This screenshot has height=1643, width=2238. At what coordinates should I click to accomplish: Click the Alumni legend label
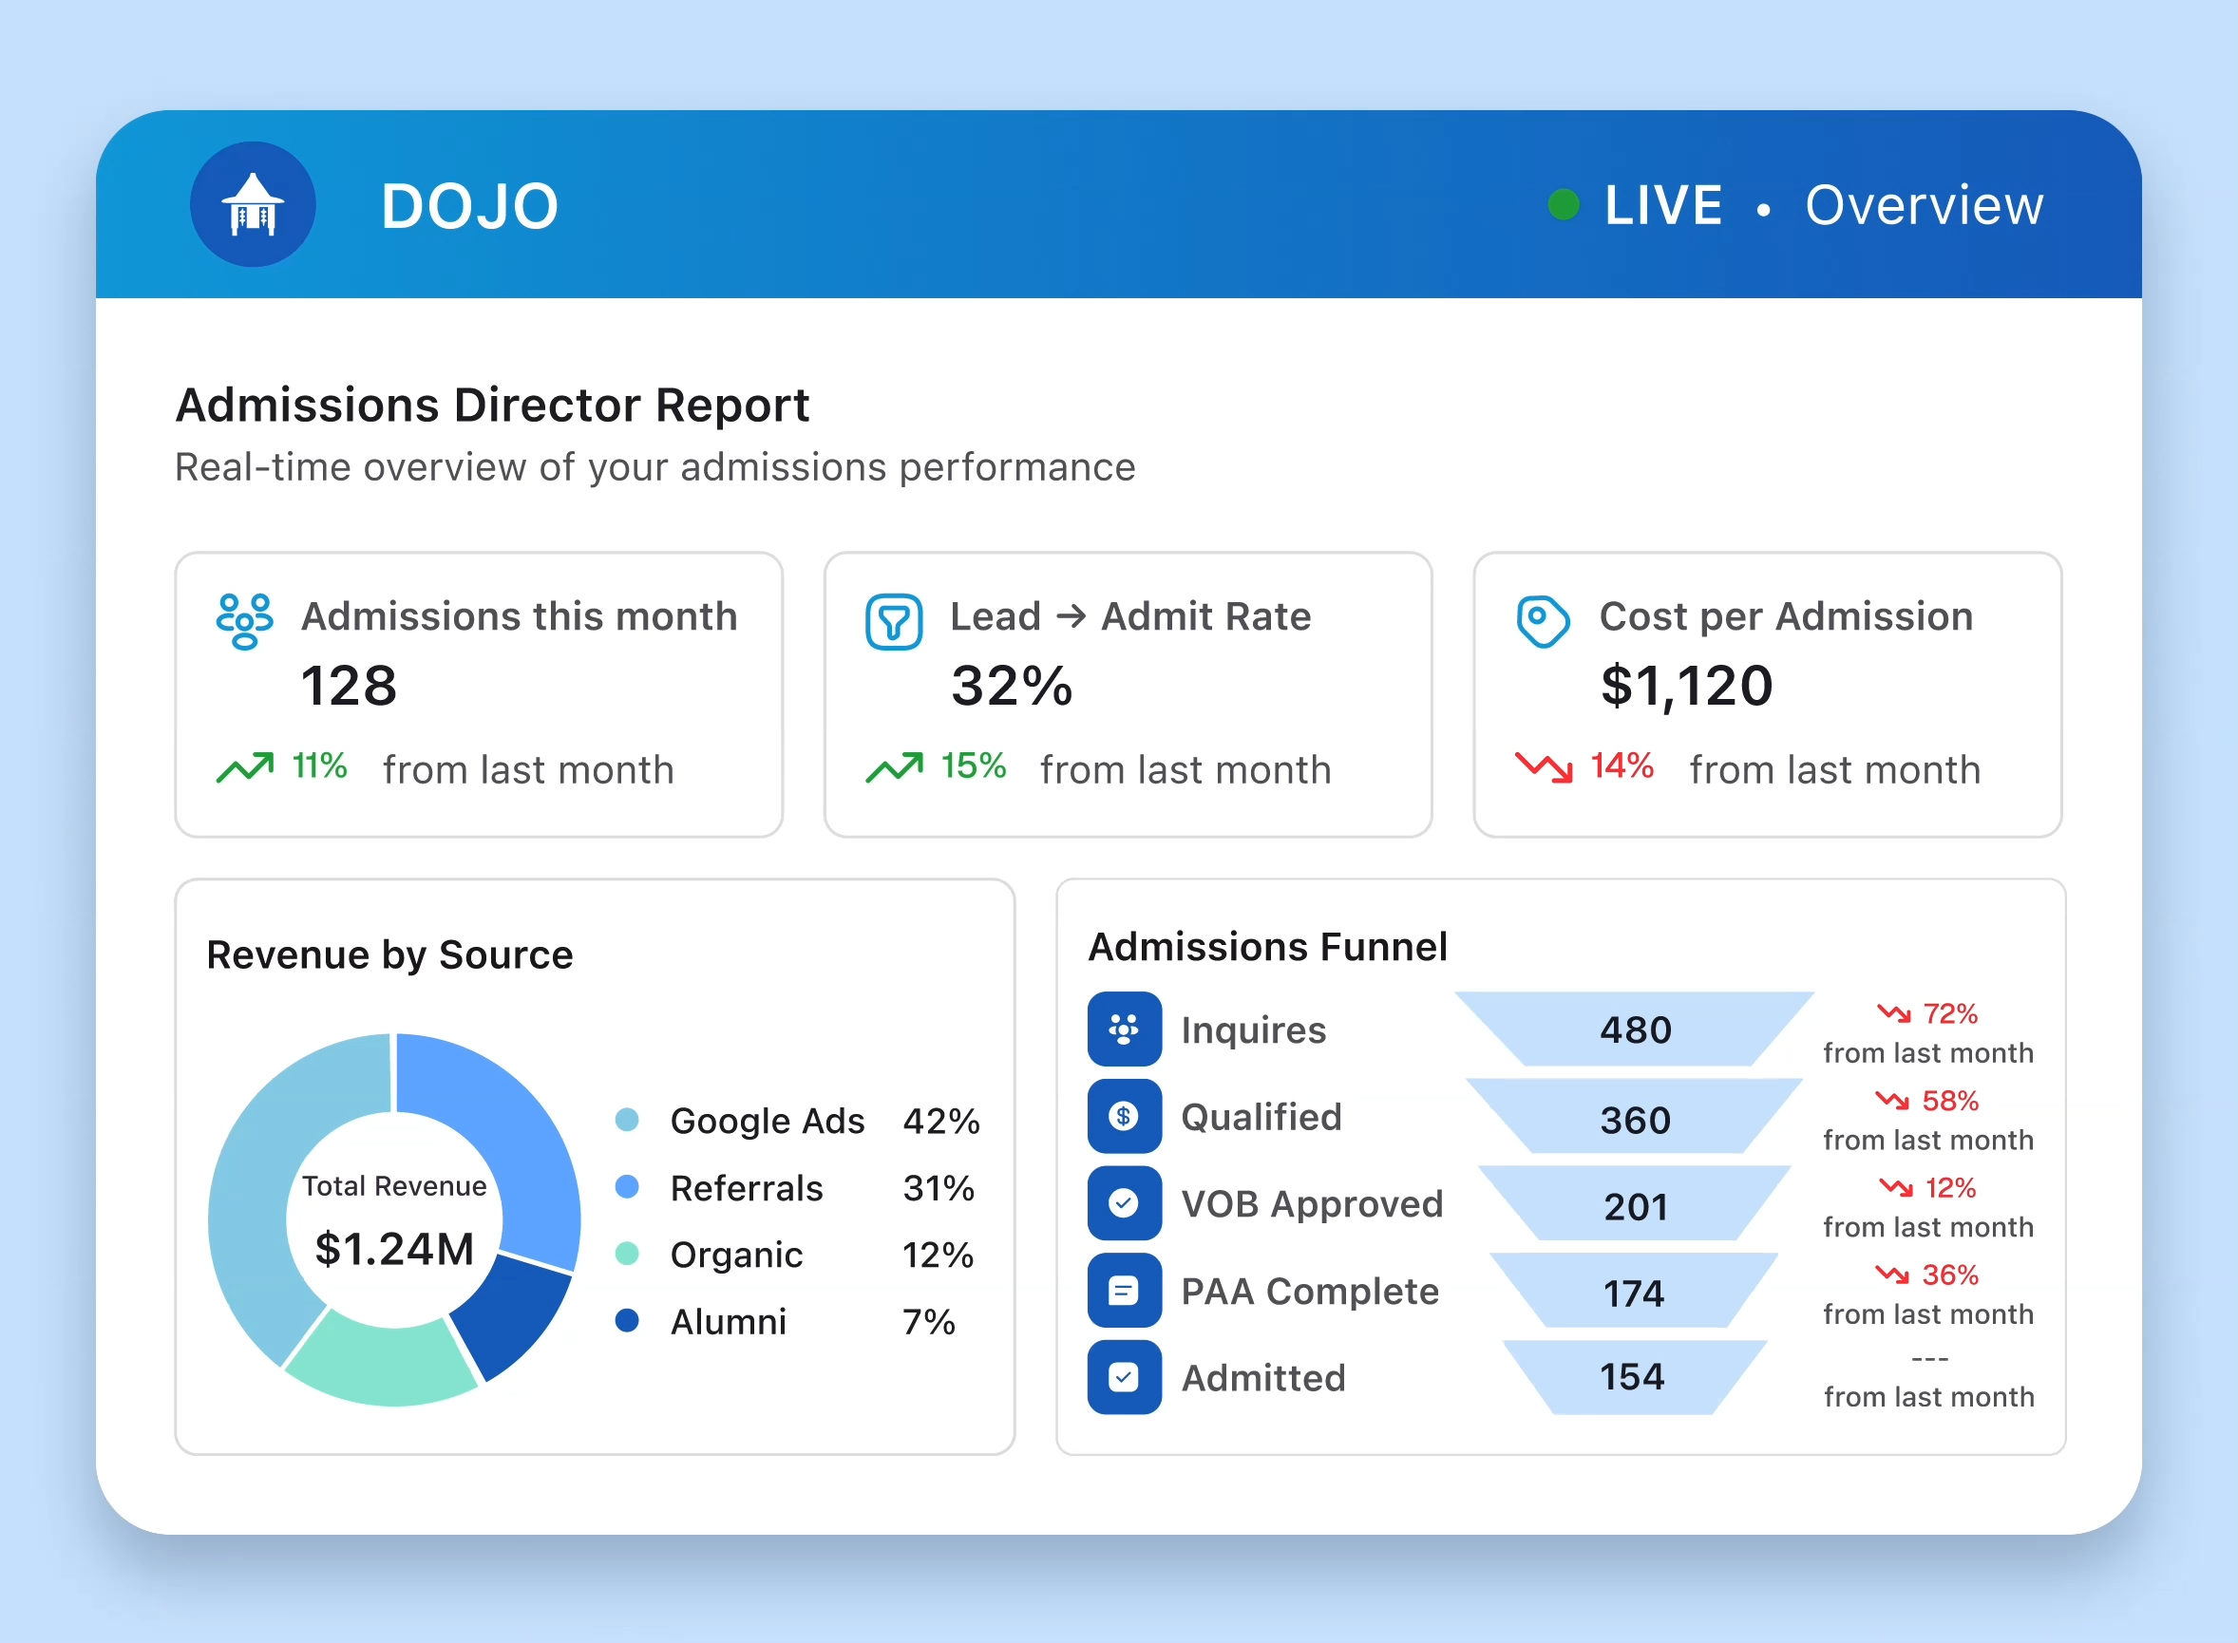728,1322
